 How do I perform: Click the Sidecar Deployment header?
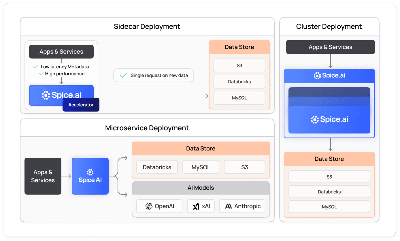(x=147, y=27)
